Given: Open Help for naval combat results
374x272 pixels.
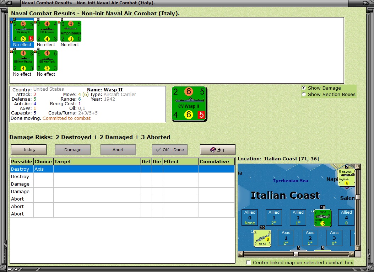Looking at the screenshot, I should [217, 150].
